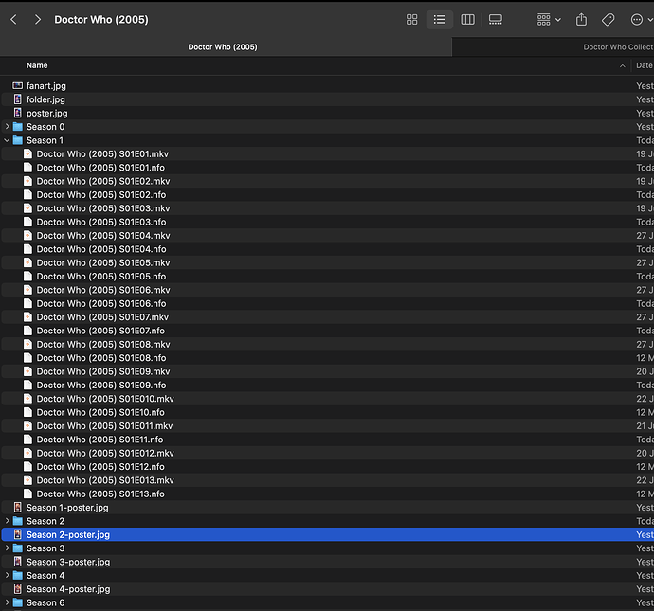Select file Doctor Who (2005) S01E06.nfo

point(101,303)
